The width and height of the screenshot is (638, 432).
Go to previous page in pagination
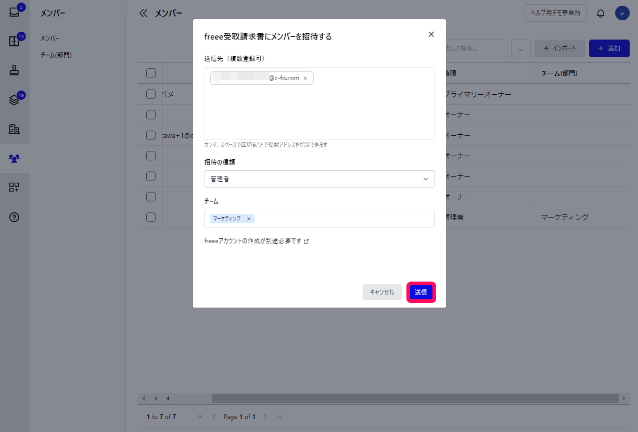point(214,417)
